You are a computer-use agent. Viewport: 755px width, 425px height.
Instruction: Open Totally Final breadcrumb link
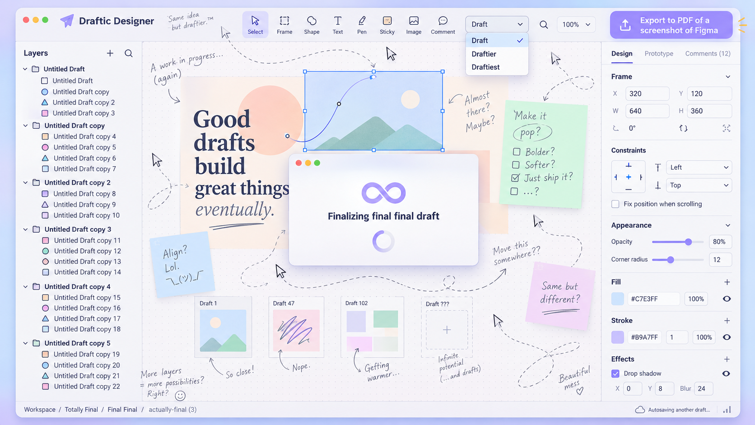pos(81,410)
